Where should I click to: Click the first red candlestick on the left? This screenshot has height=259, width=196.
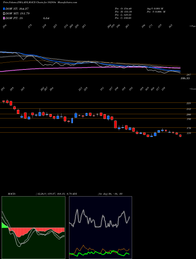(4, 101)
